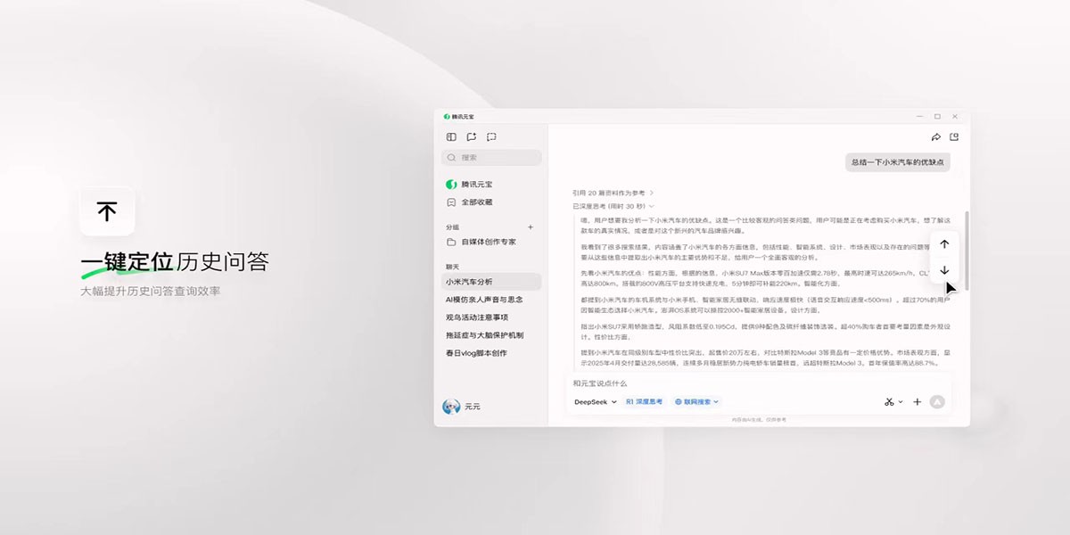Viewport: 1070px width, 535px height.
Task: Toggle R1 深度思考 mode
Action: 645,402
